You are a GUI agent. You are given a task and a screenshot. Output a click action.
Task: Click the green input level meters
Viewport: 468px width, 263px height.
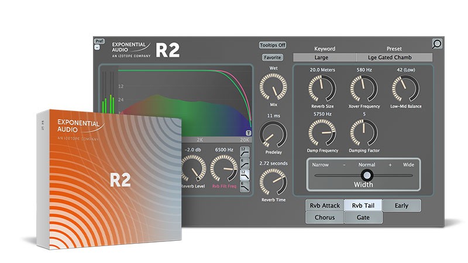point(108,92)
